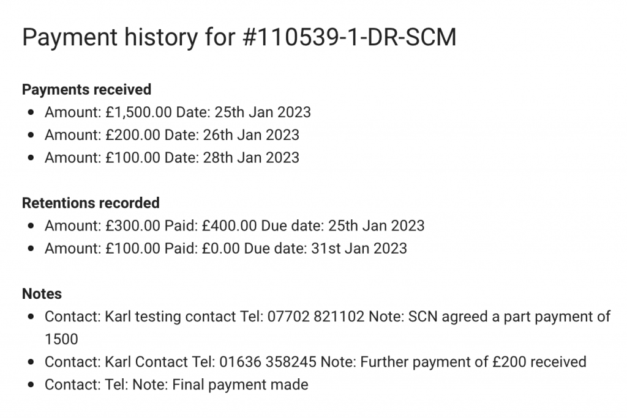Select the £1,500.00 payment entry
The image size is (627, 418).
coord(178,112)
